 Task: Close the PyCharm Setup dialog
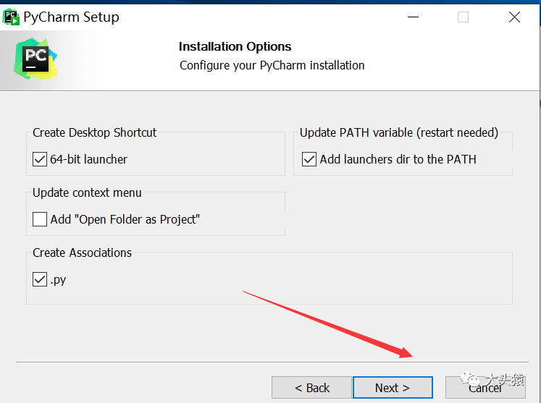pyautogui.click(x=514, y=17)
